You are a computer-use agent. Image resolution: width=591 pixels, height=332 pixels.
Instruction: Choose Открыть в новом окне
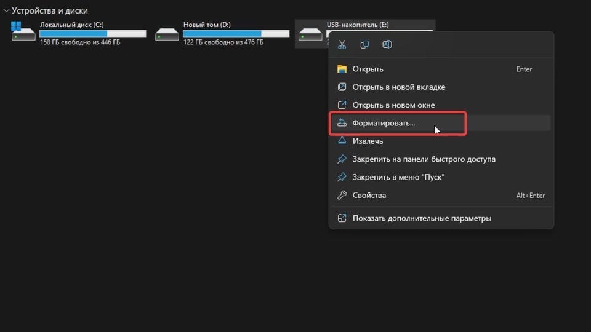393,105
